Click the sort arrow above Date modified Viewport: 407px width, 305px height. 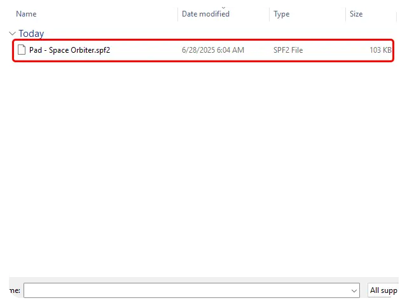pos(223,8)
